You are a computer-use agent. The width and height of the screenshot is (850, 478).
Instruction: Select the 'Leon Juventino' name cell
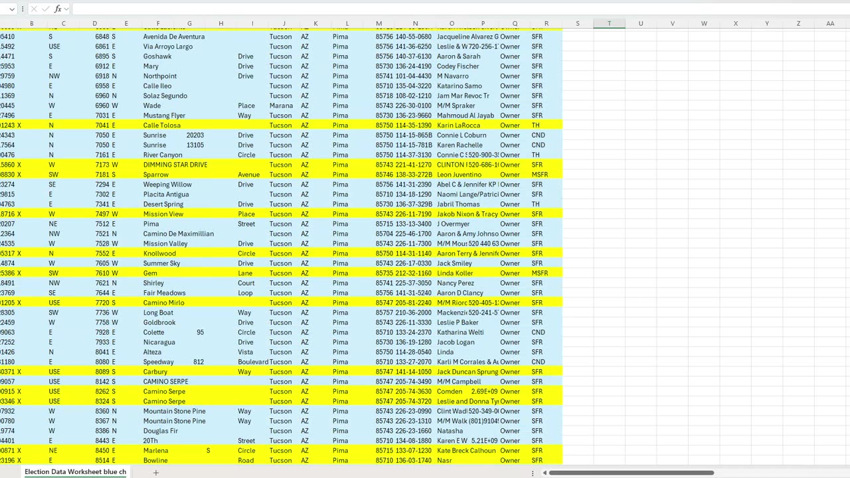tap(460, 175)
